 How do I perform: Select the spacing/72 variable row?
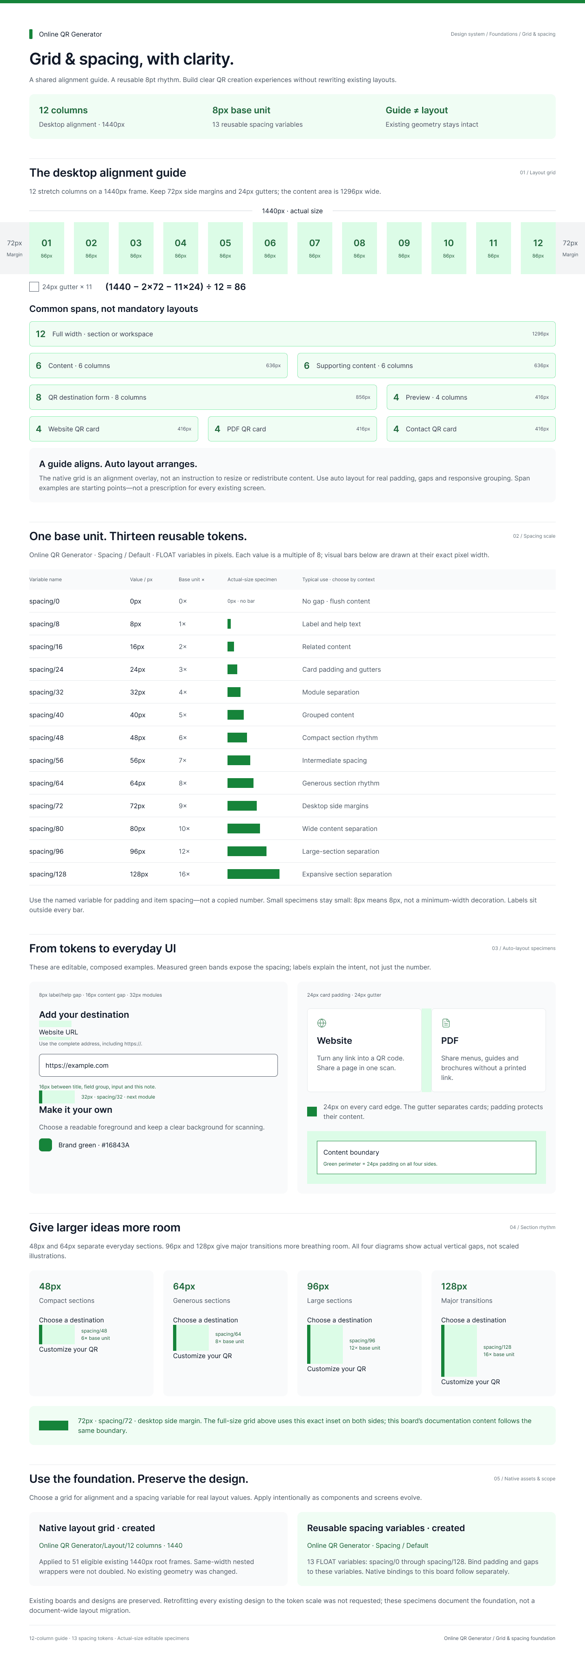[x=292, y=806]
